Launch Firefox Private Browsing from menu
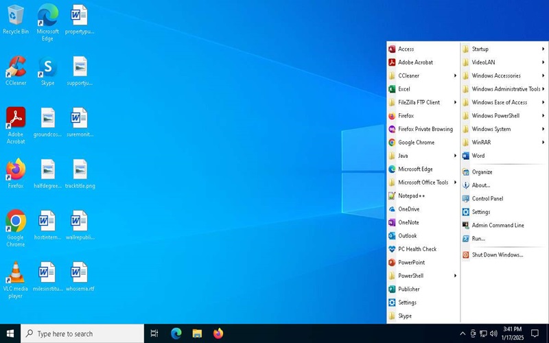 tap(423, 129)
